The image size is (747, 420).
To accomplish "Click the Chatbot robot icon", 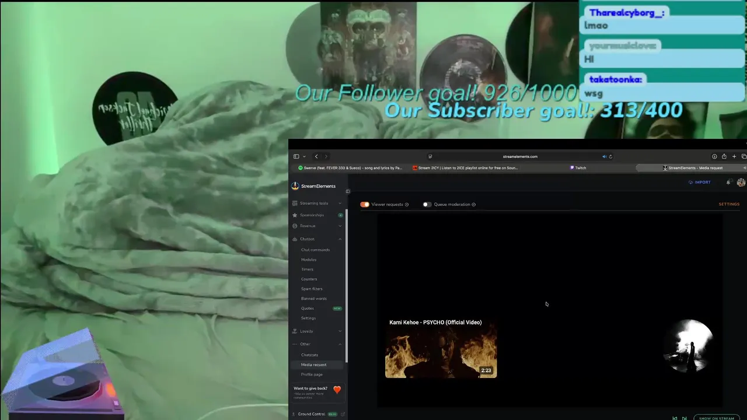I will click(x=295, y=239).
